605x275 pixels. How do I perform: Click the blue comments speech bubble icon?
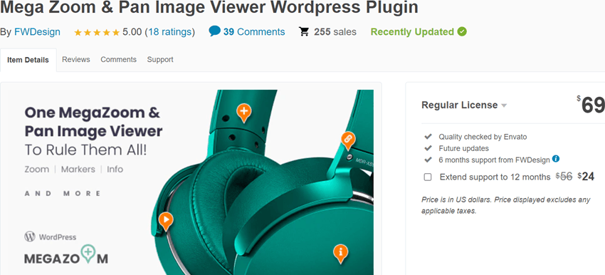point(214,31)
